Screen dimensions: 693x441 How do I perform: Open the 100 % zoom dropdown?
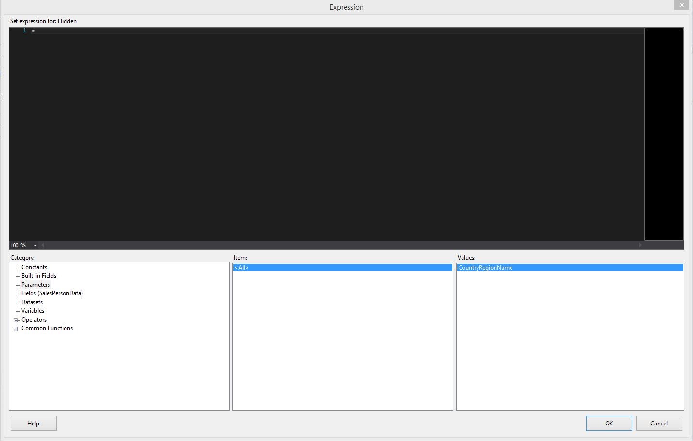pos(35,245)
